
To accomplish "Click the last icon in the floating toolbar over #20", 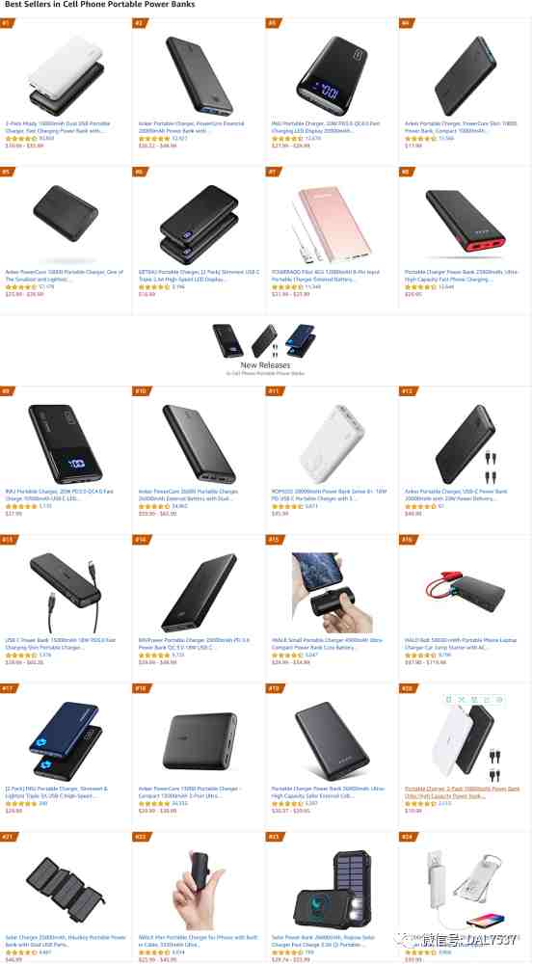I will tap(499, 699).
